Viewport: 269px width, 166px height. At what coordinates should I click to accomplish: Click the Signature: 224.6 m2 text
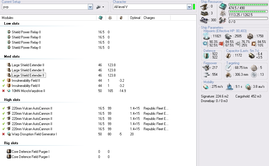click(x=215, y=96)
